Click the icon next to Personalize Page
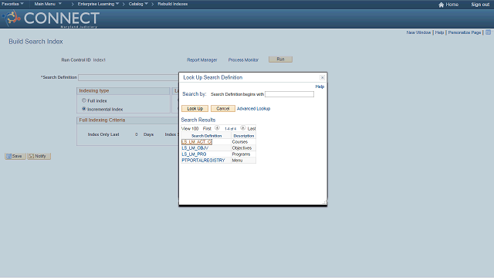This screenshot has width=494, height=278. pyautogui.click(x=488, y=32)
